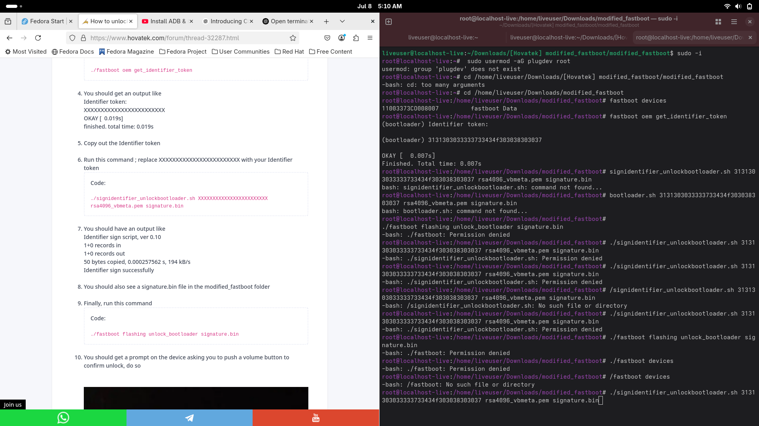Bookmark this page with the star

(293, 38)
